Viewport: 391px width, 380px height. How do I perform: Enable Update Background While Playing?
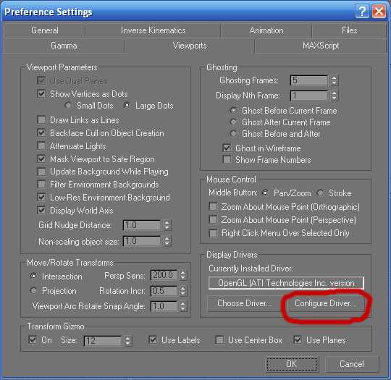pyautogui.click(x=41, y=172)
